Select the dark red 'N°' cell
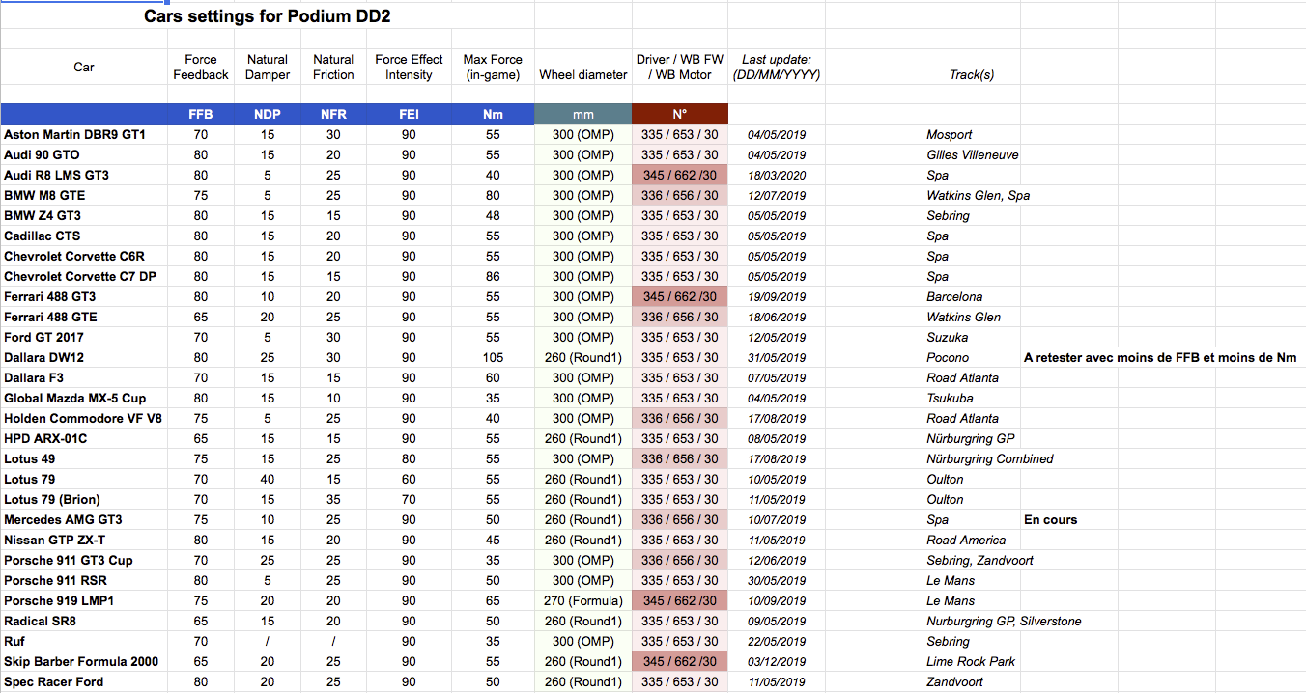The width and height of the screenshot is (1306, 693). point(680,114)
